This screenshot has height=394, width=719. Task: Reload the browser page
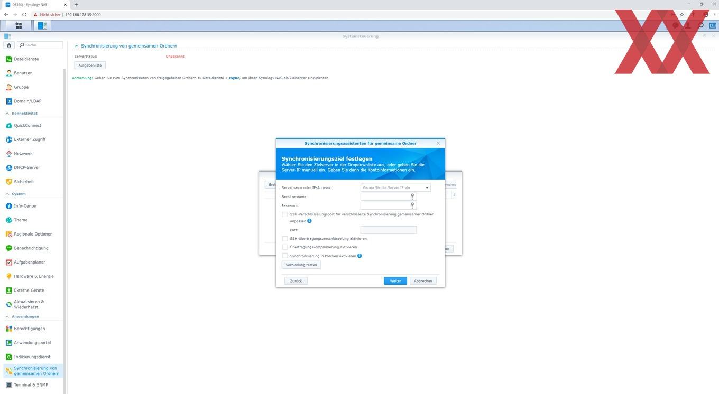tap(24, 15)
